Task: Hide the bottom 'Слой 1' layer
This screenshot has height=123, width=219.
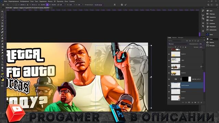Action: [169, 98]
